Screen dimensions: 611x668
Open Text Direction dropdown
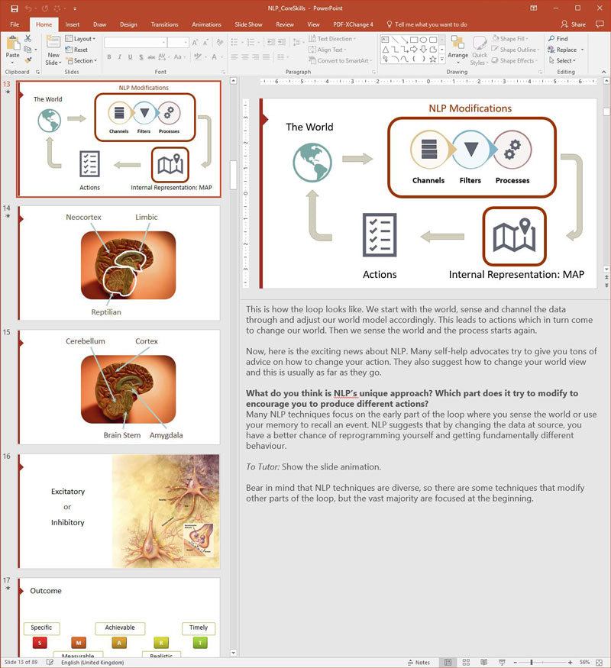(332, 38)
